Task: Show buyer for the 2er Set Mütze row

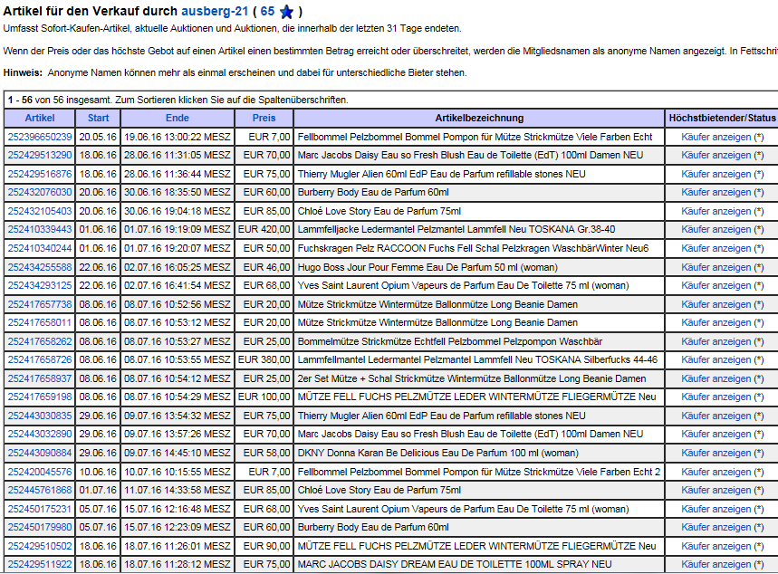Action: tap(716, 379)
